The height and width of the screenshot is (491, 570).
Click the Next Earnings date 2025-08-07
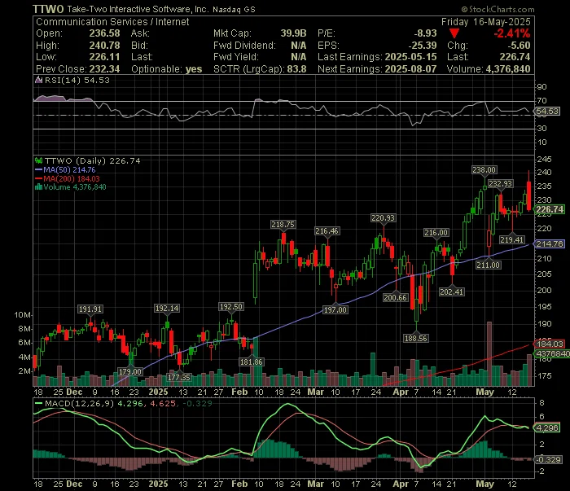pos(410,69)
